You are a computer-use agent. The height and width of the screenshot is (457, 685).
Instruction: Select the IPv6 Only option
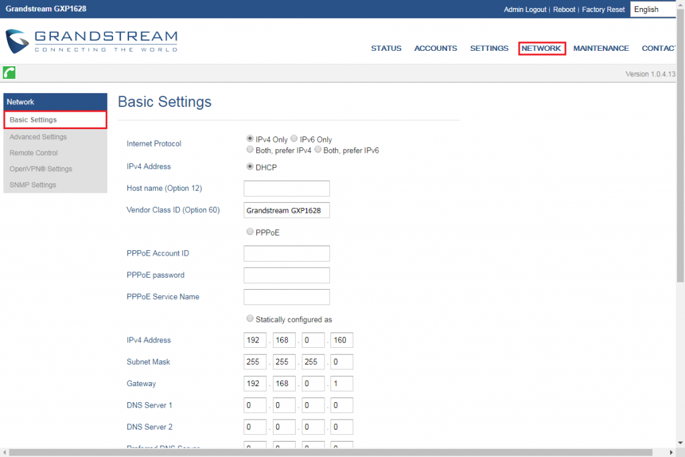click(294, 139)
